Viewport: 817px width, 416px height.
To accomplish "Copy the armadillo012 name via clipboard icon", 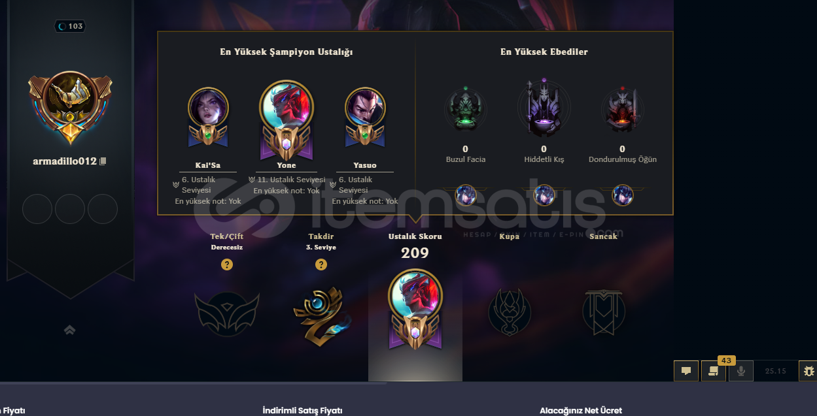I will pos(103,161).
